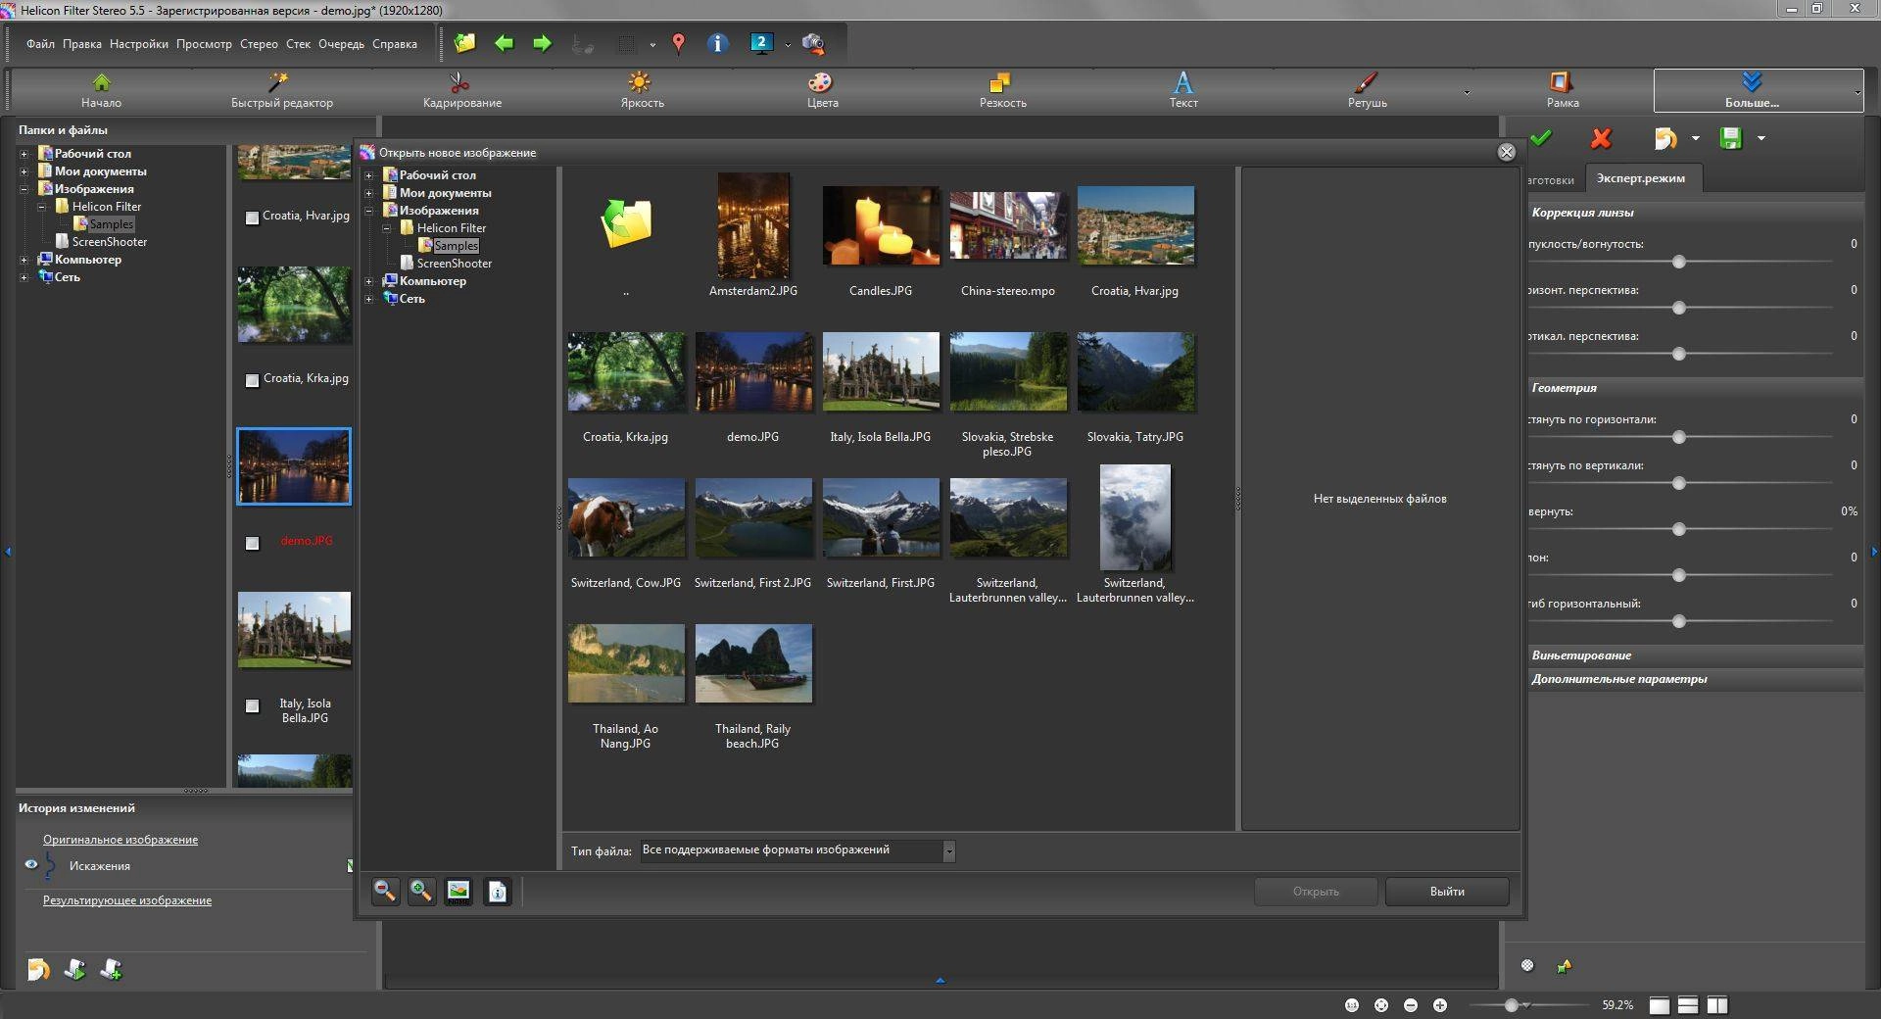This screenshot has height=1019, width=1881.
Task: Expand the Виньетирование section
Action: pos(1695,655)
